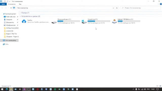Open the Компьютер ribbon tab
The image size is (162, 91).
[12, 4]
